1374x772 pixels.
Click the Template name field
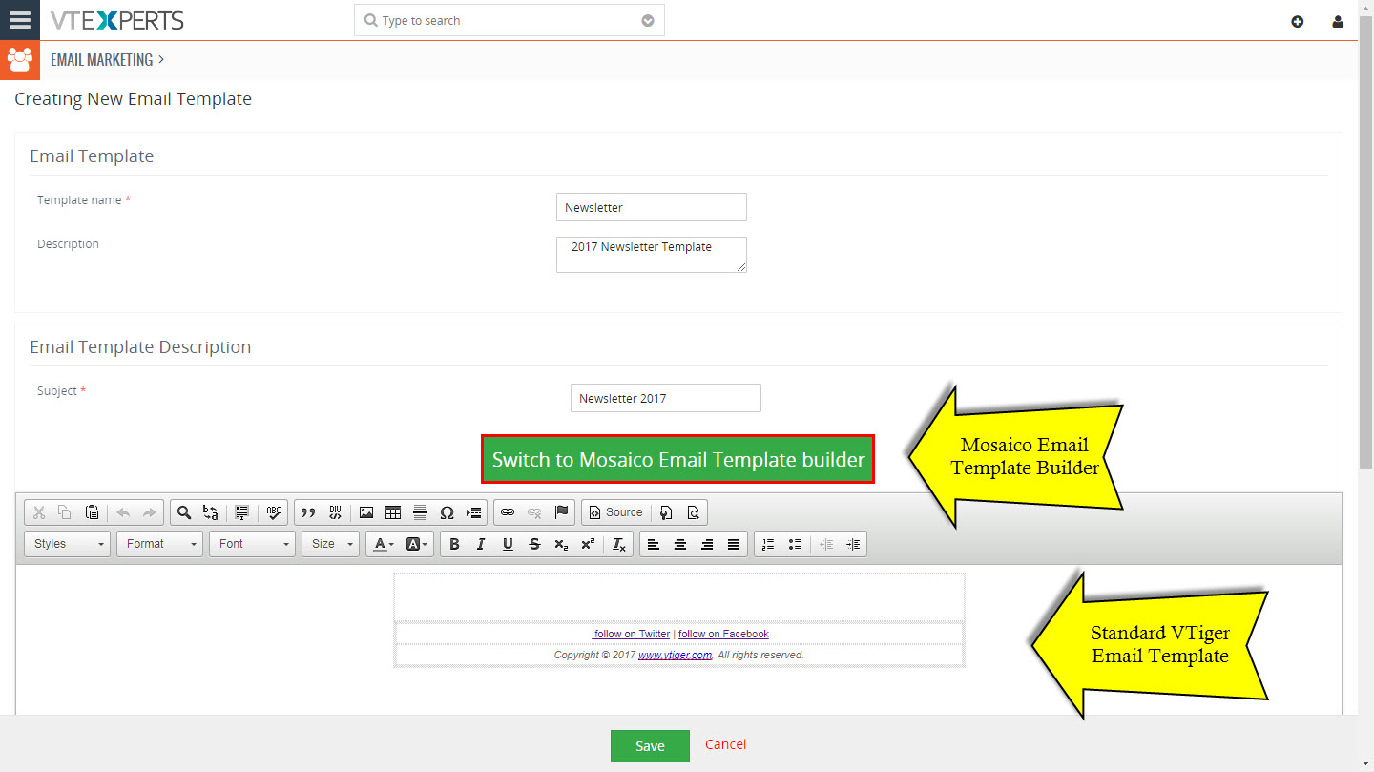tap(652, 207)
